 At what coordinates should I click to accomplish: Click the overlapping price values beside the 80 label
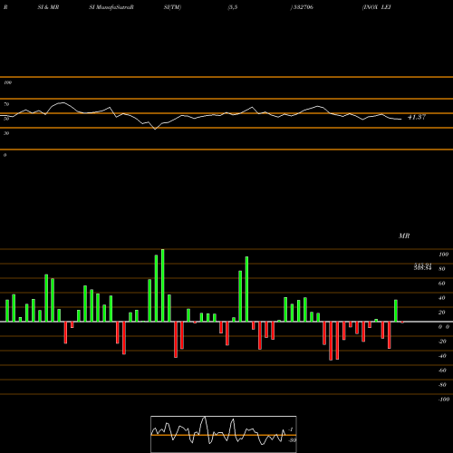[423, 266]
